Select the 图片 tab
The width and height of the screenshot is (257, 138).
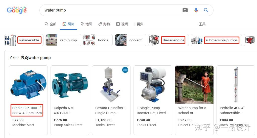click(68, 24)
